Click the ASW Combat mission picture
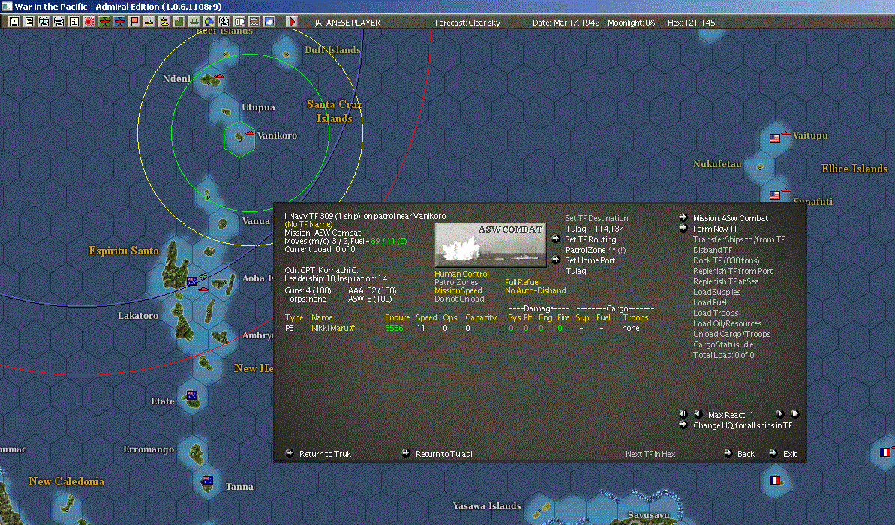The height and width of the screenshot is (525, 895). (491, 244)
